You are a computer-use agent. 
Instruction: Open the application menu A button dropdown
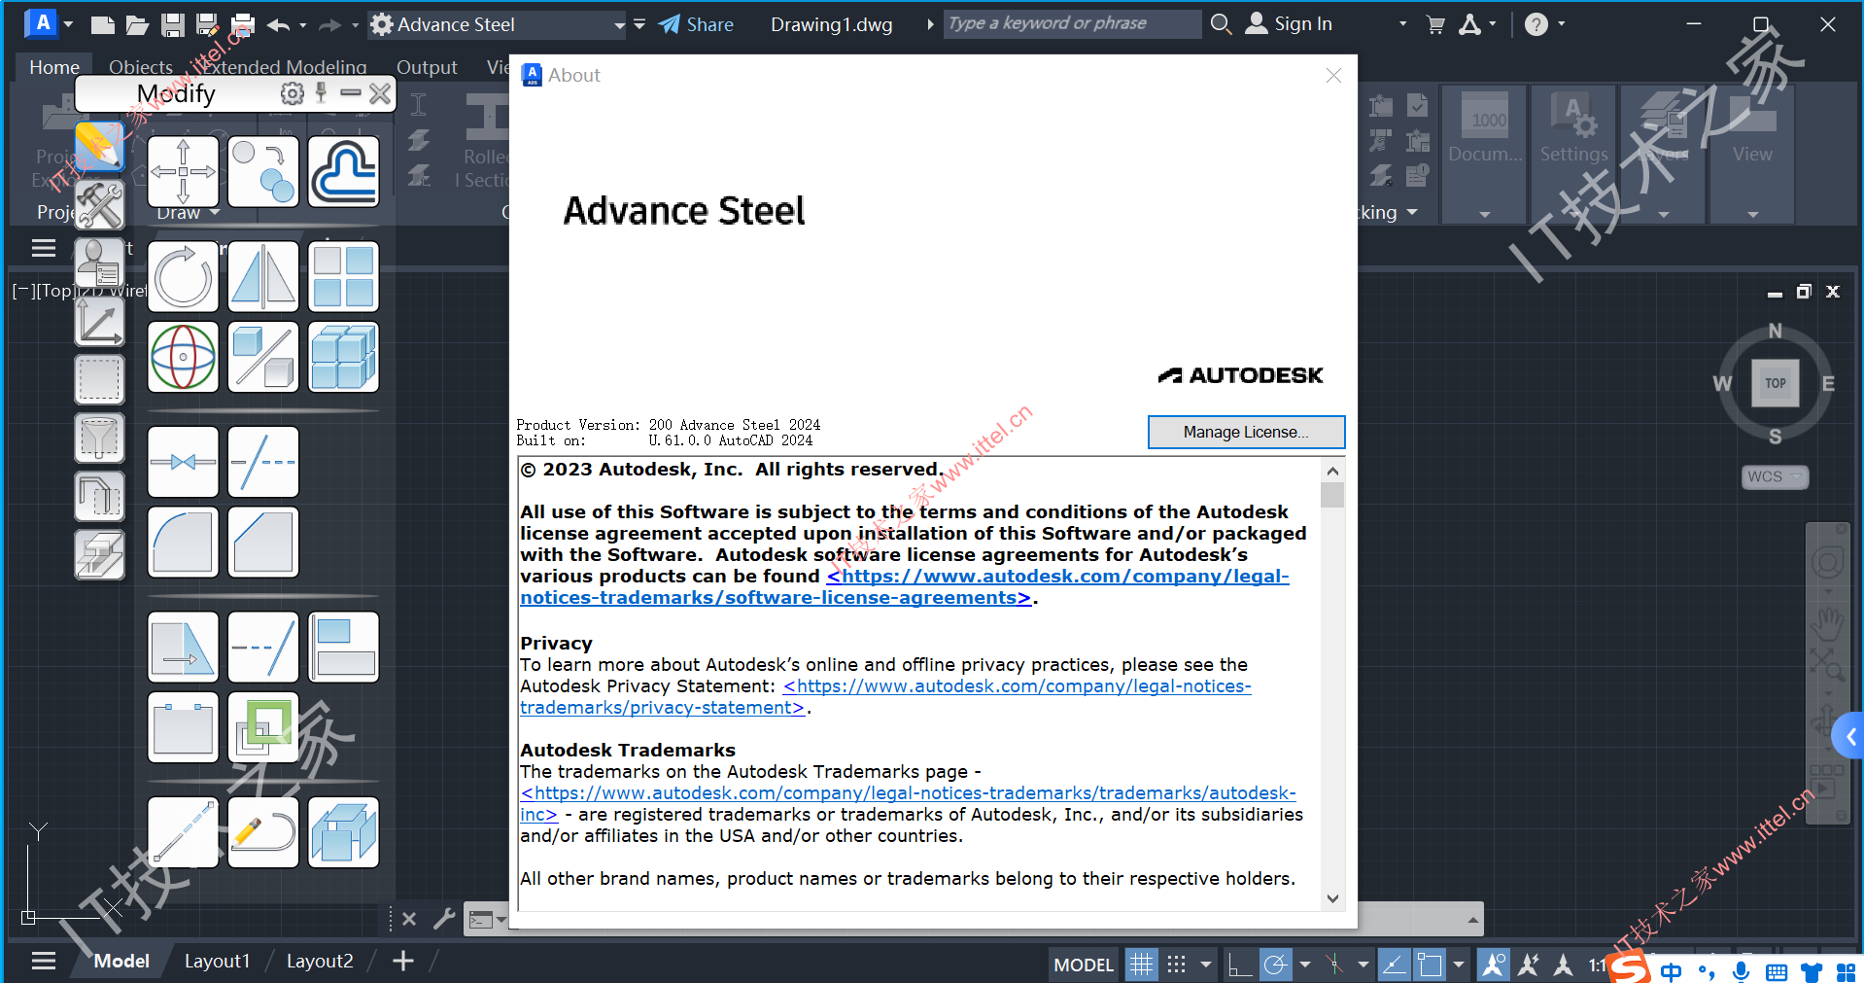pyautogui.click(x=49, y=22)
